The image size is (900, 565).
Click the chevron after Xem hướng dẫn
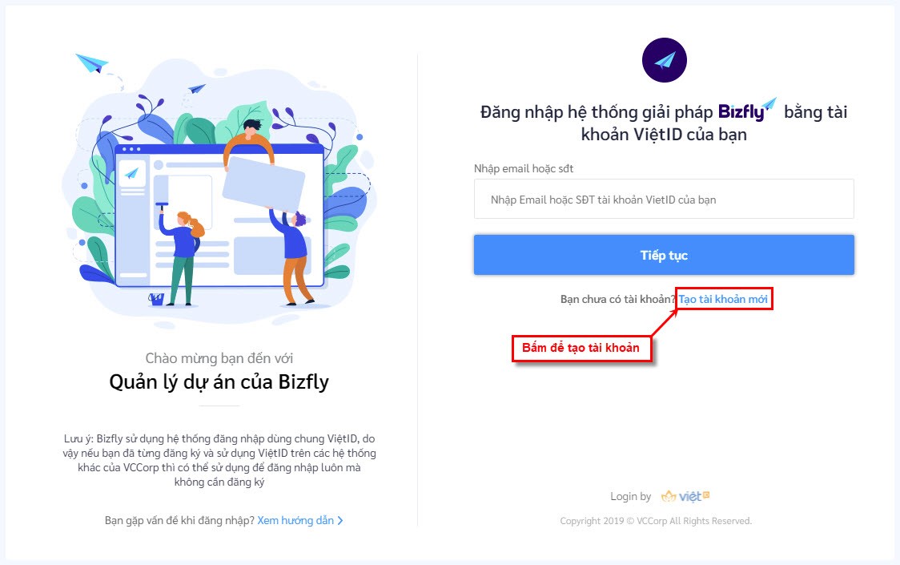pyautogui.click(x=340, y=520)
